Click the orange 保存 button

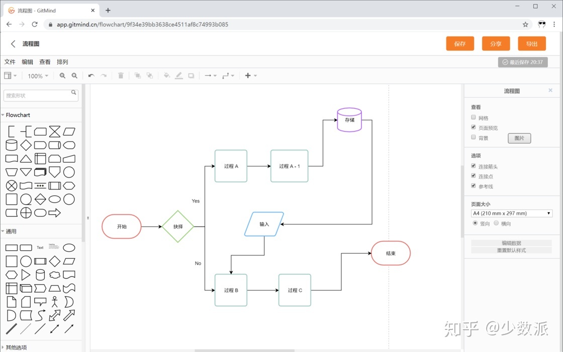point(460,44)
